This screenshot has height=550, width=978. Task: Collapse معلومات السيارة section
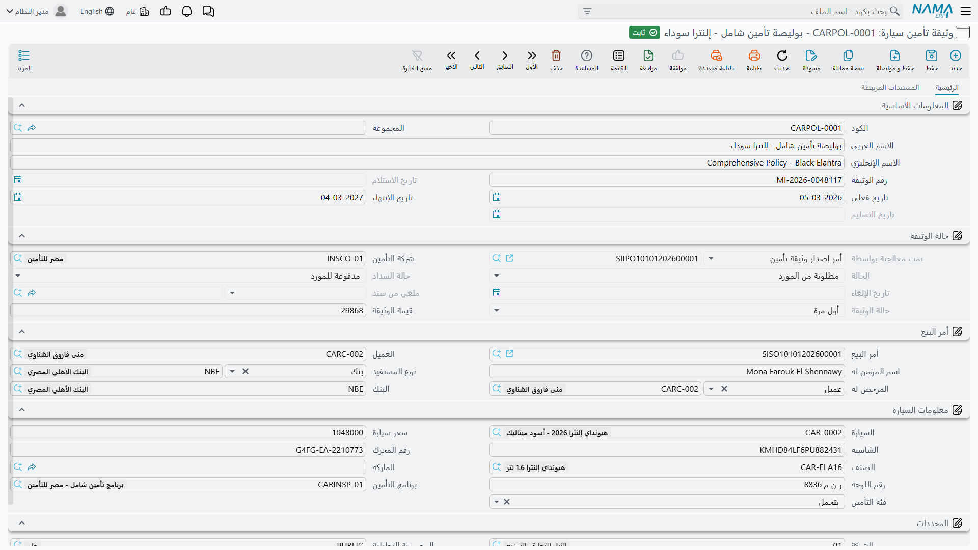point(22,410)
